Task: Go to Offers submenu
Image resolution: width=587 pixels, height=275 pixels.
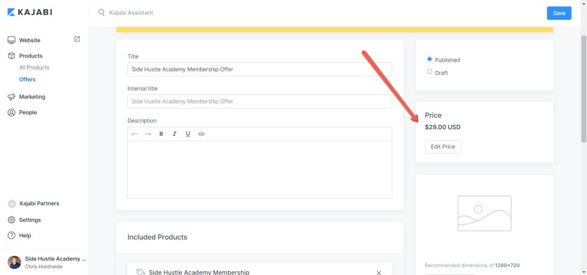Action: [27, 80]
